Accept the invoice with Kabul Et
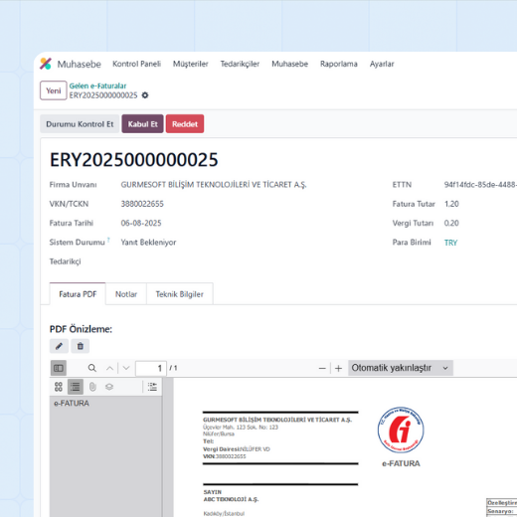Image resolution: width=517 pixels, height=517 pixels. (142, 124)
